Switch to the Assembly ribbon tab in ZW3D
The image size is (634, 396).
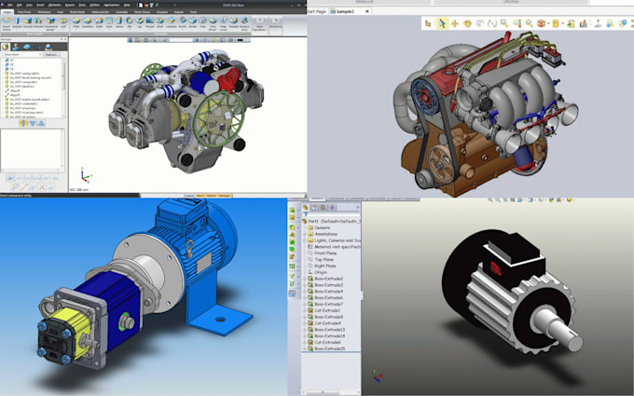[121, 12]
